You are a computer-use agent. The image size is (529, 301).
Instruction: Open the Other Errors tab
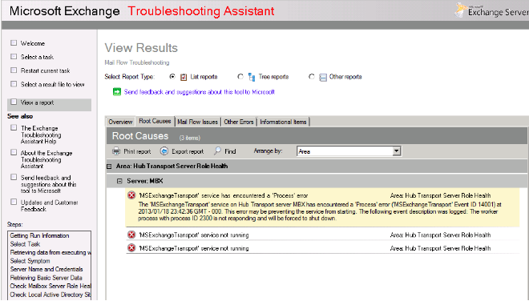(x=239, y=122)
